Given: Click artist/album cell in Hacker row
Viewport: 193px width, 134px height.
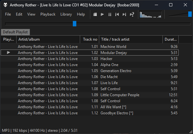Looking at the screenshot, I should point(48,59).
